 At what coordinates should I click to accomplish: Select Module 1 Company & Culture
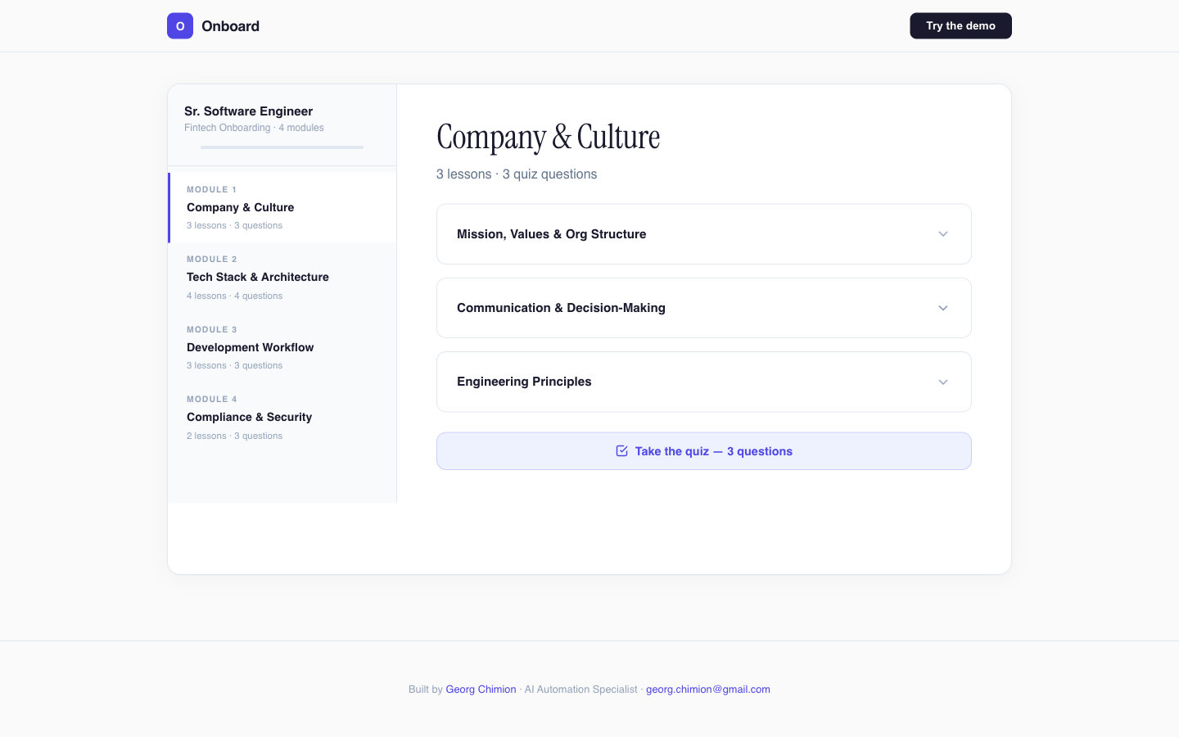tap(282, 208)
